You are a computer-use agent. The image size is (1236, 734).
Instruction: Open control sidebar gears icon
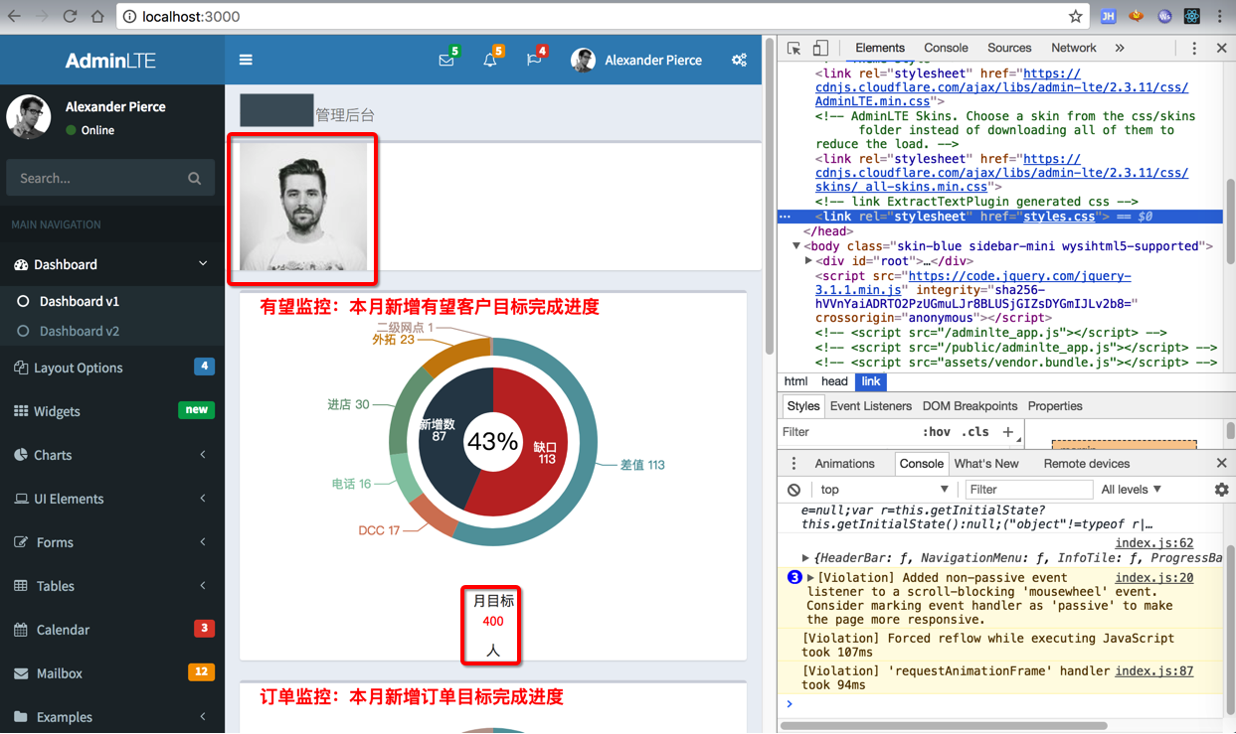pos(739,61)
